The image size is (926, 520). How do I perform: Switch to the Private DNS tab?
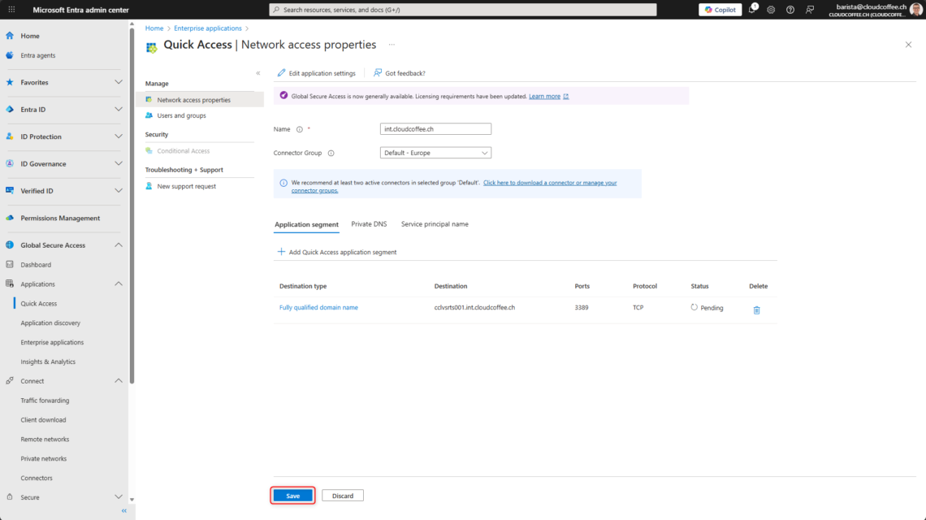point(369,224)
